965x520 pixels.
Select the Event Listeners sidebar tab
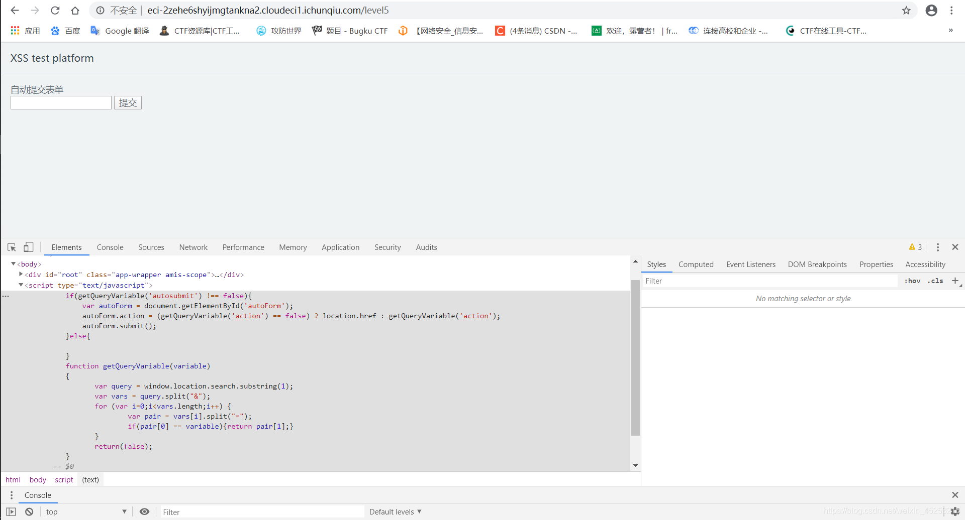click(x=751, y=265)
